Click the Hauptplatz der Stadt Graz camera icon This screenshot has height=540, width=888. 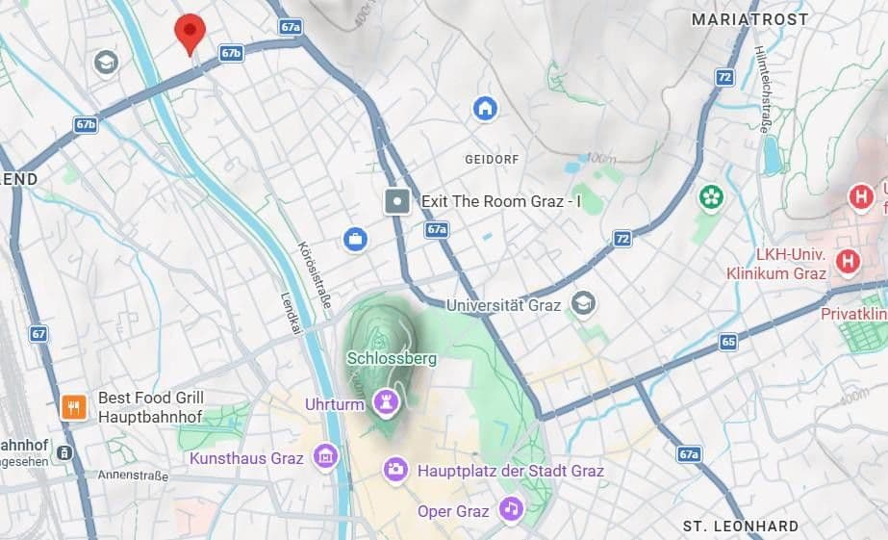(395, 469)
